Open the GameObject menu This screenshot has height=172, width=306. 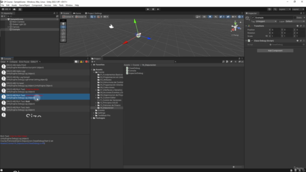24,5
